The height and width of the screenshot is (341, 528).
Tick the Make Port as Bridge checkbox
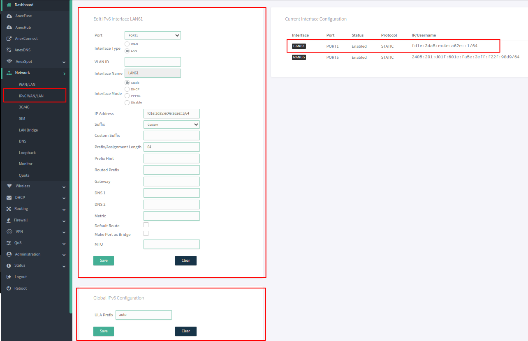[146, 233]
